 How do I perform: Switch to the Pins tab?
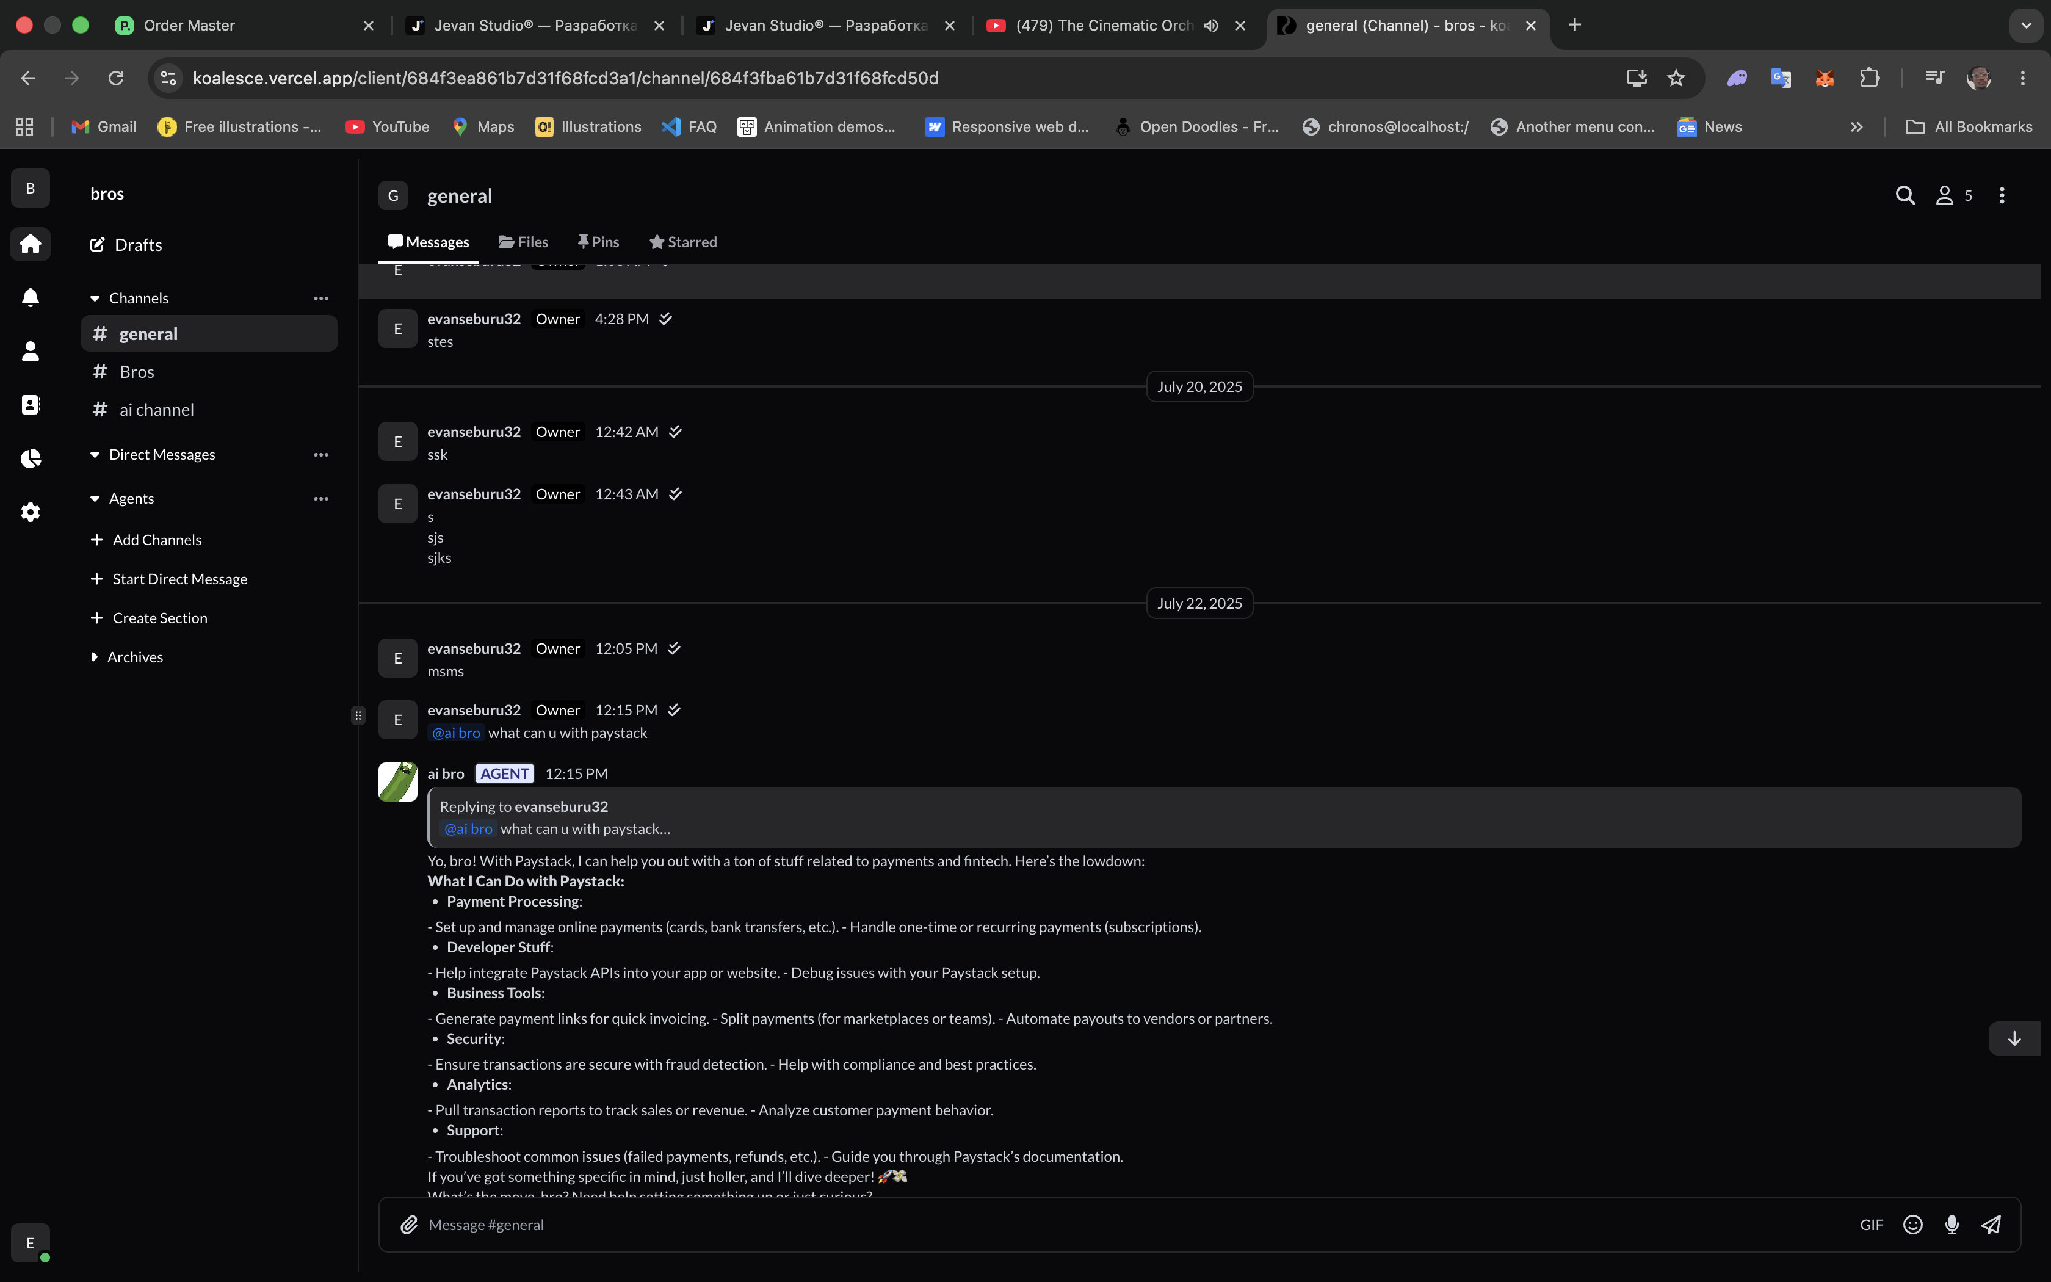pos(598,242)
